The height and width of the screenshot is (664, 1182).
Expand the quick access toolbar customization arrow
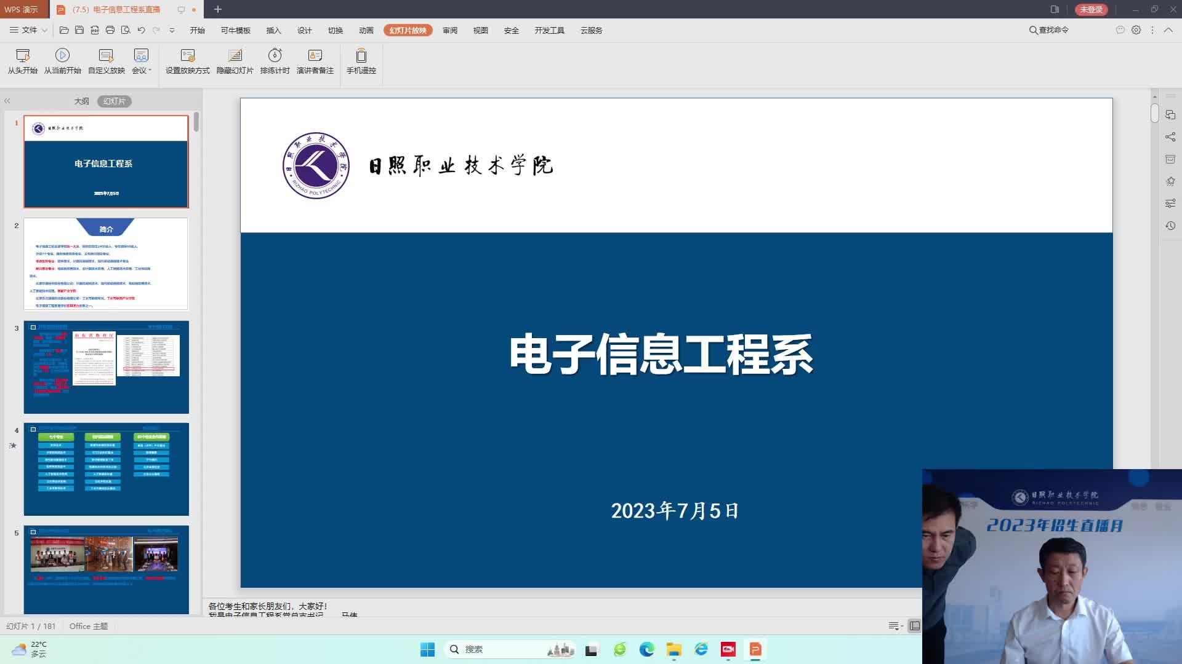(172, 30)
